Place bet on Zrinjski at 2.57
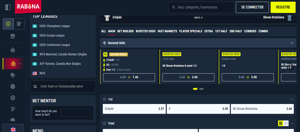Viewport: 300px width, 132px height. (134, 109)
